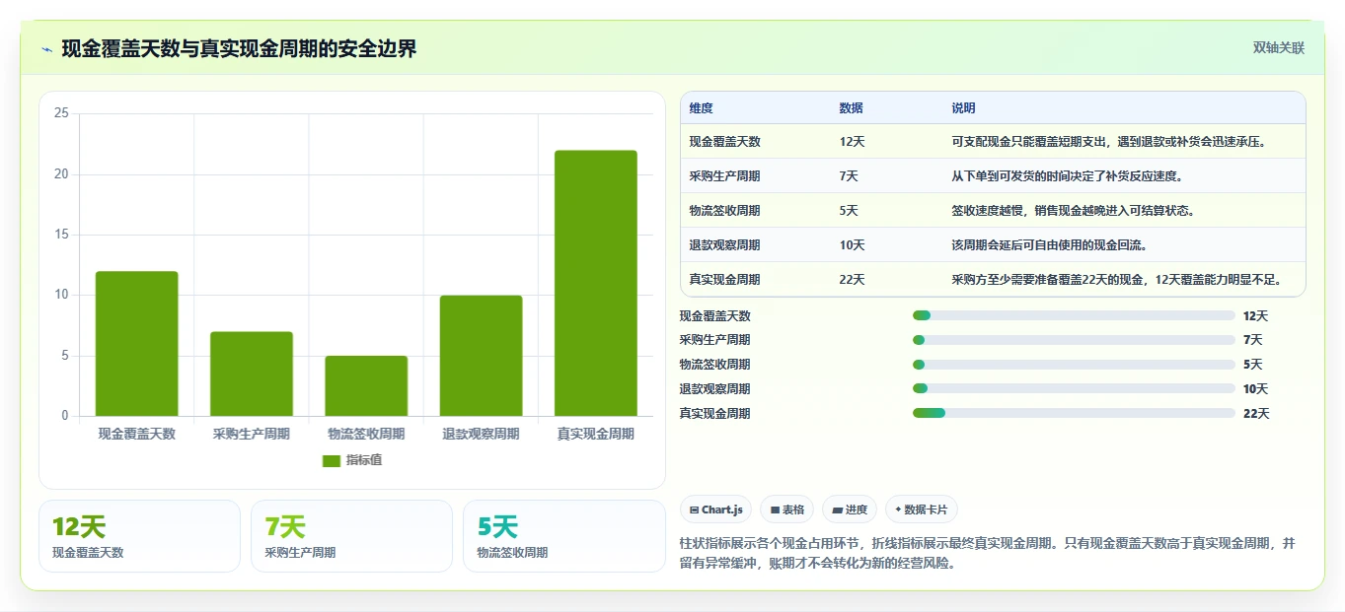Click the 采购生产周期 progress bar
Screen dimensions: 1345x612
click(1074, 340)
